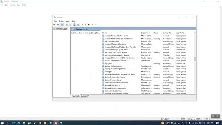
Task: Click the Stop Service square icon
Action: pyautogui.click(x=89, y=25)
